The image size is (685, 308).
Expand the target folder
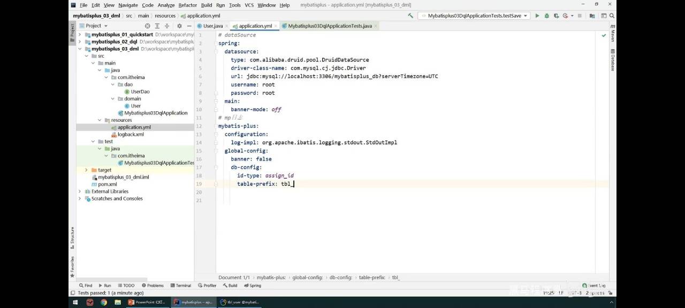[x=86, y=170]
